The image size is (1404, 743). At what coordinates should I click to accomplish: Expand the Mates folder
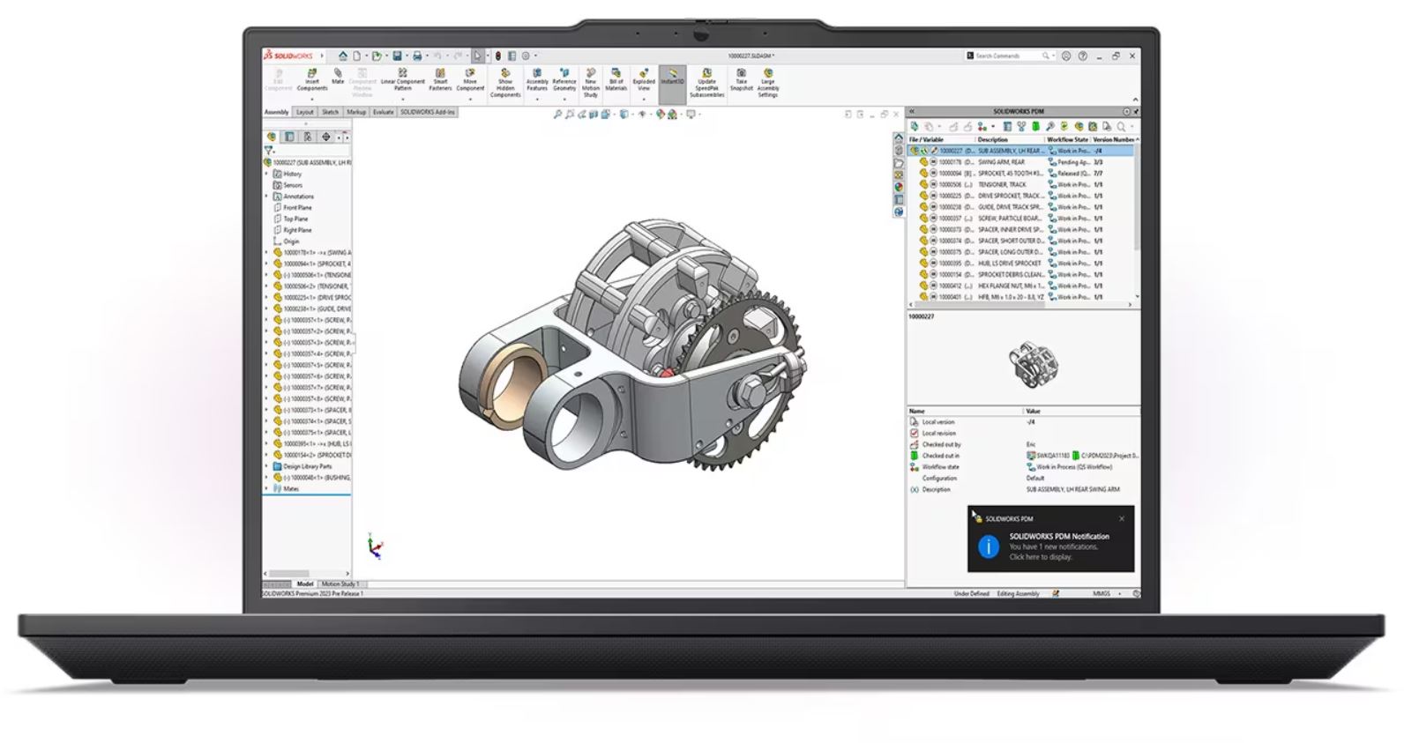click(268, 488)
